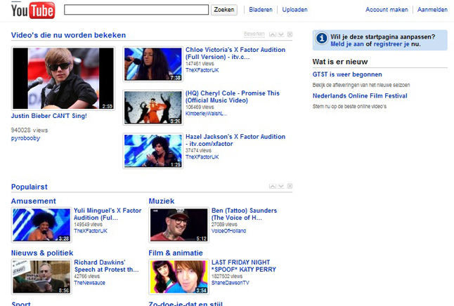
Task: Open the Populairst section heading
Action: coord(30,187)
